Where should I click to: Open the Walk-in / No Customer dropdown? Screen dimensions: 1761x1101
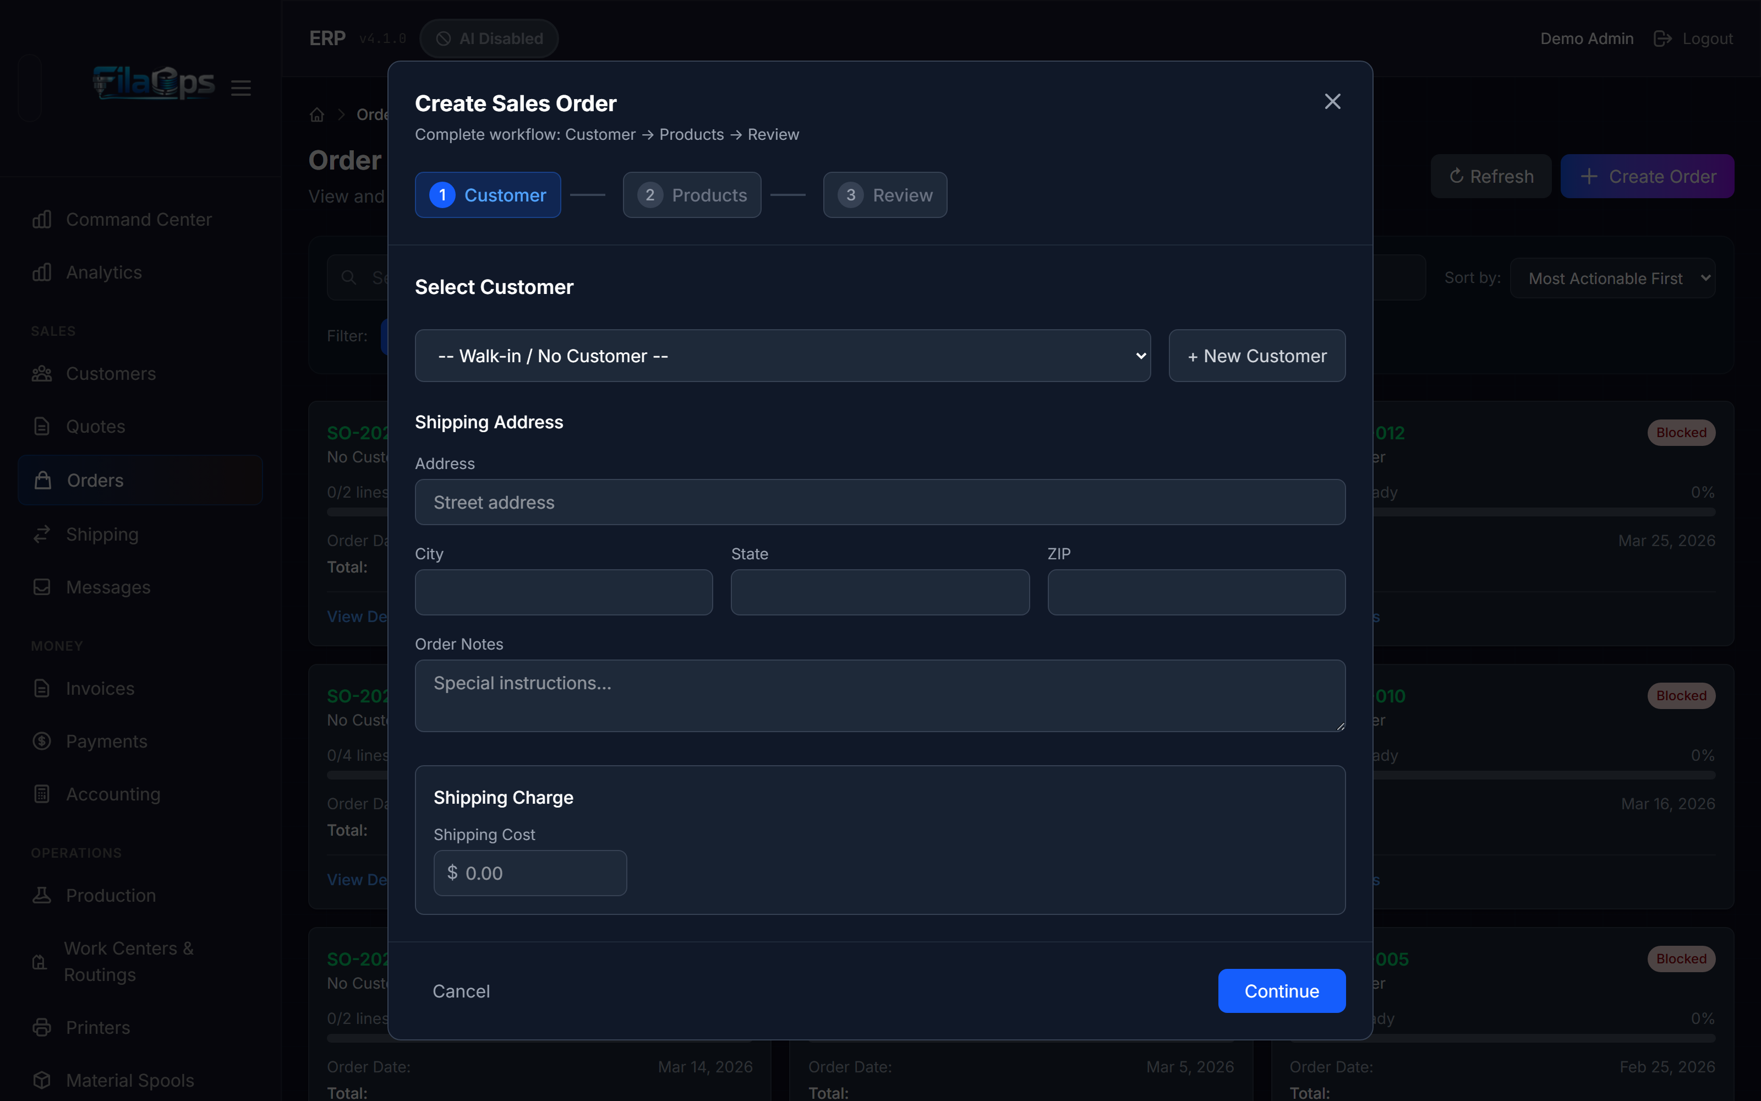782,356
